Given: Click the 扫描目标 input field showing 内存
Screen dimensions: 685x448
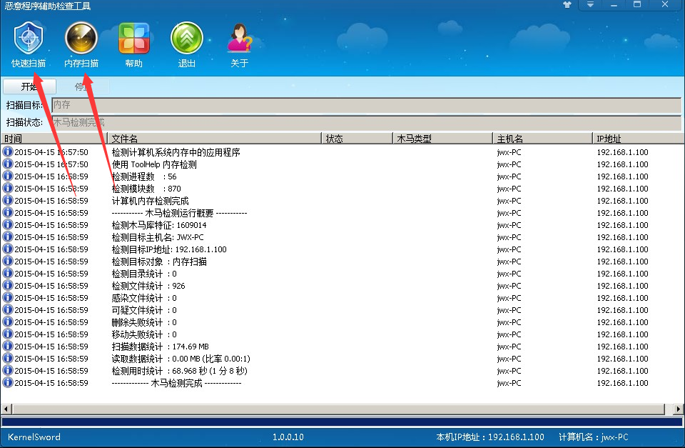Looking at the screenshot, I should (366, 105).
